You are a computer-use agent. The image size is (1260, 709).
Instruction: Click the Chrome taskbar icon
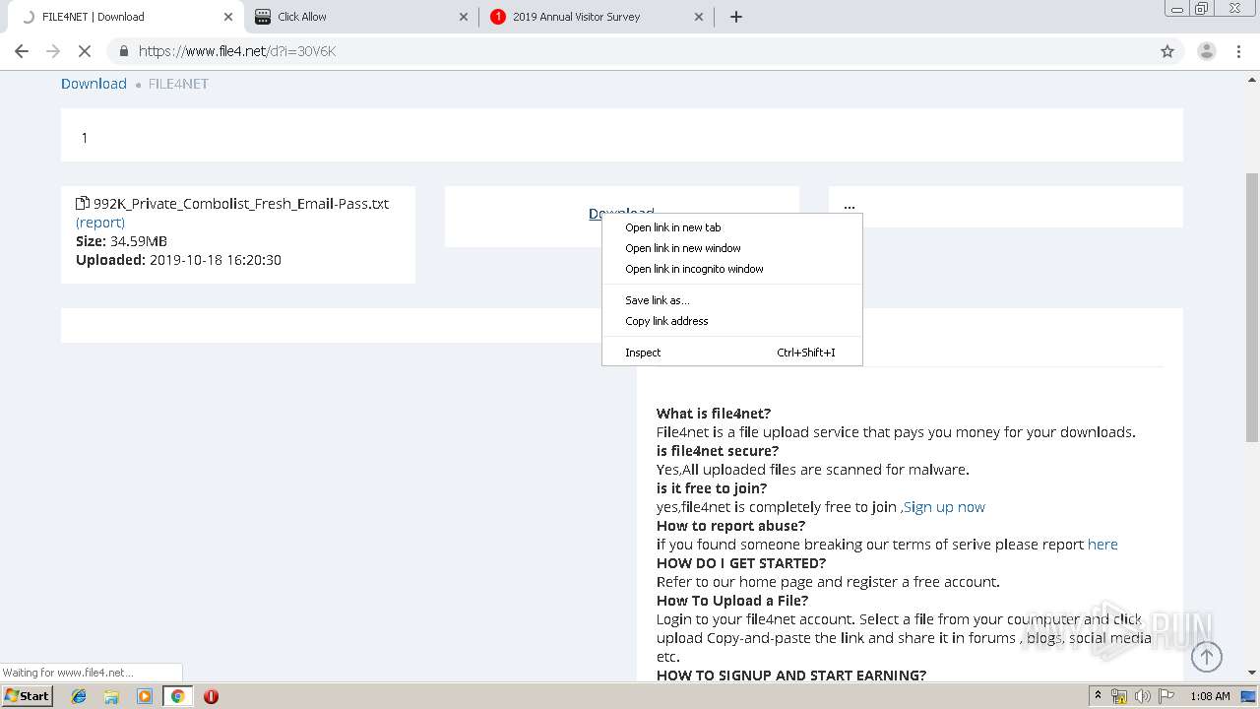click(177, 696)
